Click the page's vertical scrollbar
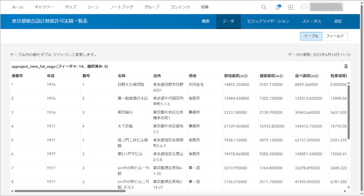This screenshot has width=364, height=196. tap(362, 98)
